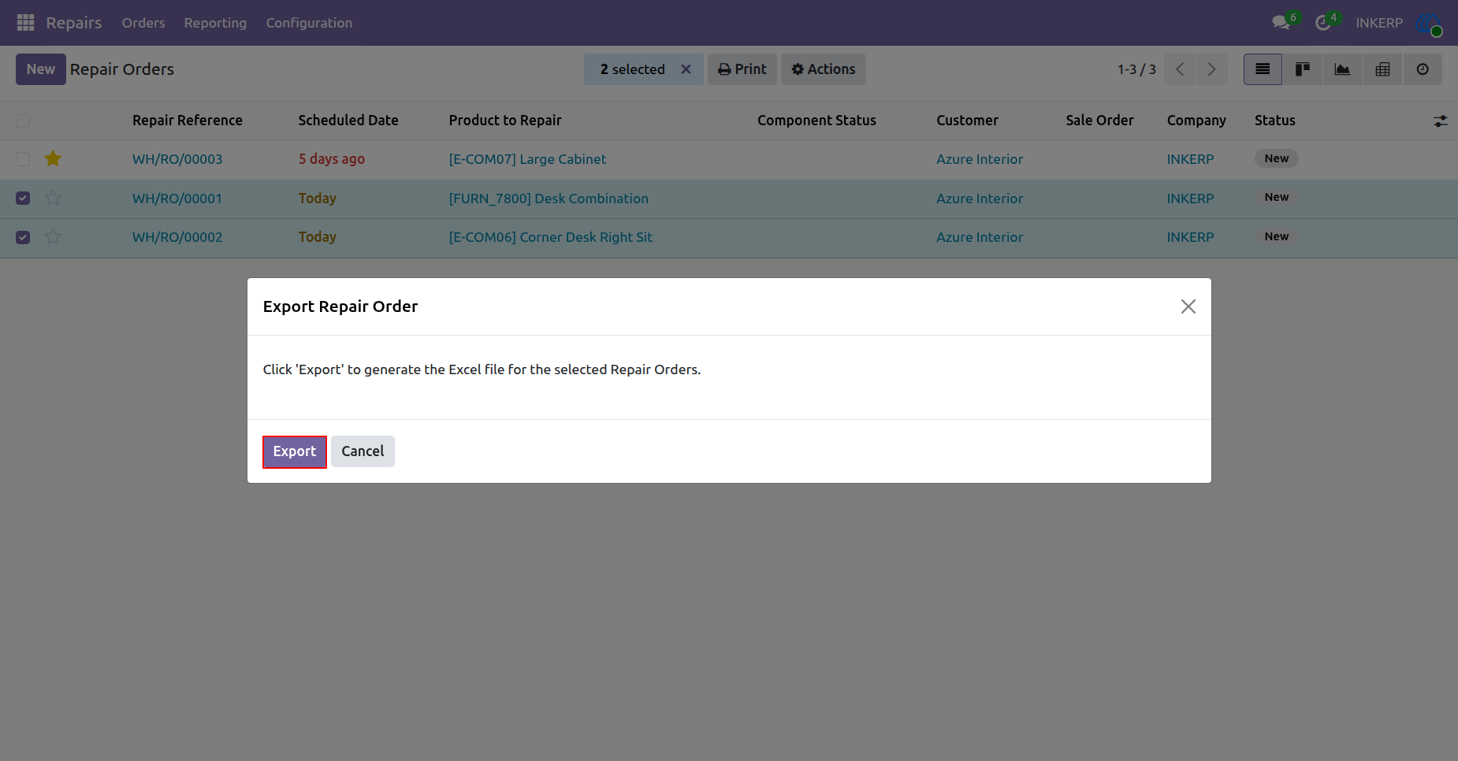
Task: Create a New repair order
Action: (41, 69)
